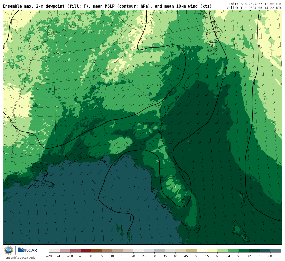Click the 80 colorbar label
Image resolution: width=285 pixels, height=261 pixels.
tap(270, 256)
